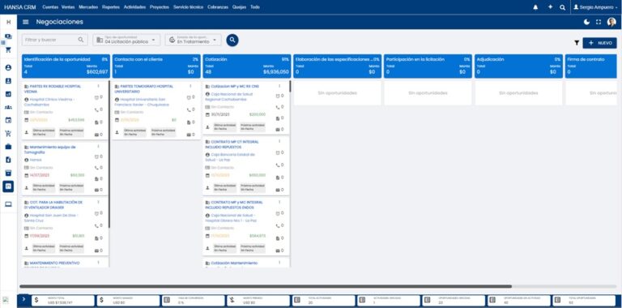Open the account circle icon in sidebar
Image resolution: width=622 pixels, height=308 pixels.
(x=8, y=67)
